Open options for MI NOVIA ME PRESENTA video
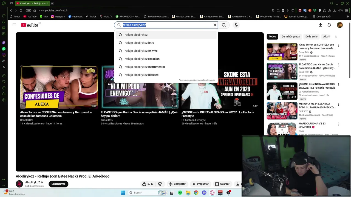351x197 pixels. point(339,105)
